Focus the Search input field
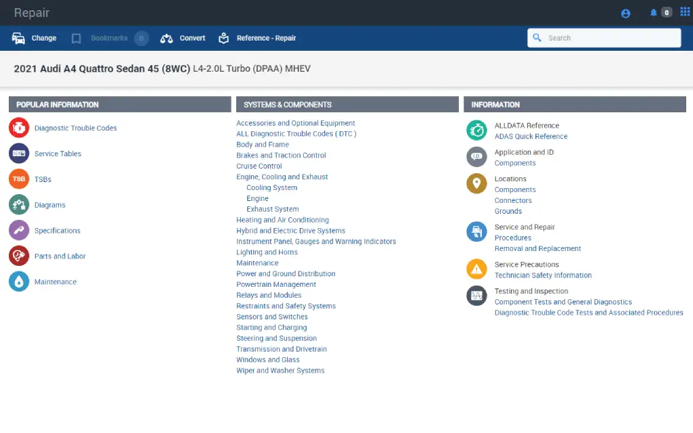This screenshot has width=693, height=433. 604,38
